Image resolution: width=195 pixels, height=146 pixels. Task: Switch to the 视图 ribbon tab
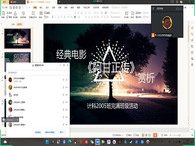(78, 8)
